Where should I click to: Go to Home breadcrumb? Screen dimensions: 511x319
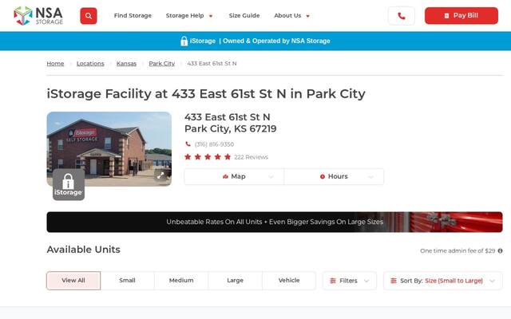[x=55, y=64]
